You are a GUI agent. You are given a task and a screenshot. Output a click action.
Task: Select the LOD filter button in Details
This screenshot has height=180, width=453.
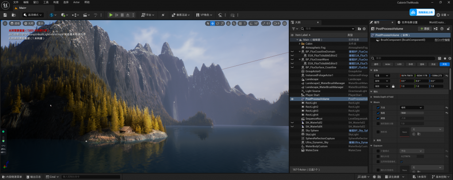(x=399, y=64)
